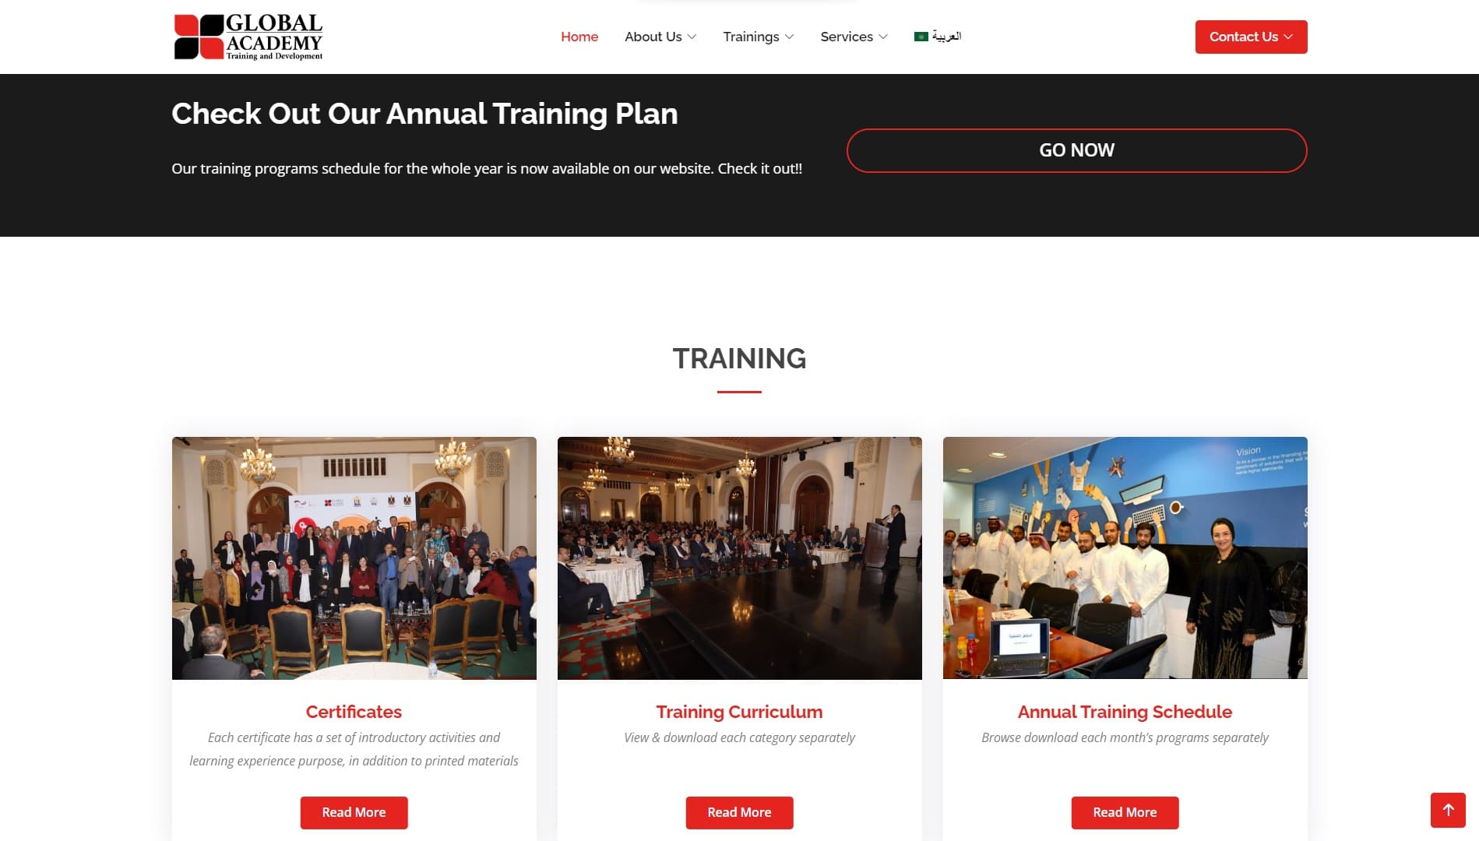Viewport: 1479px width, 841px height.
Task: Open the Contact Us dropdown button
Action: [x=1251, y=37]
